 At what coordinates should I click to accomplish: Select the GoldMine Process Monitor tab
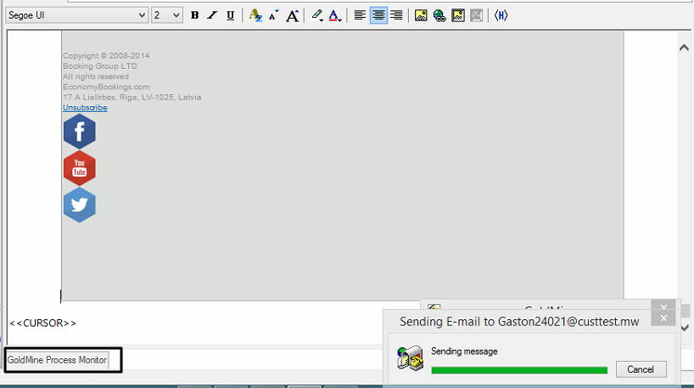(58, 360)
